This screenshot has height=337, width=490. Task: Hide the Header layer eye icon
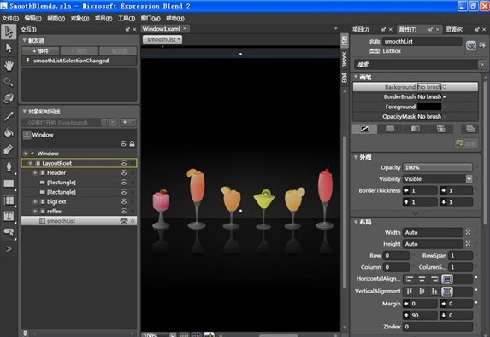[x=124, y=173]
